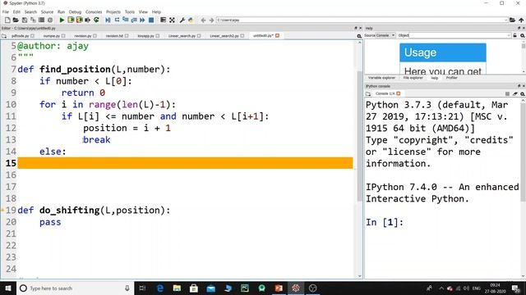Viewport: 526px width, 295px height.
Task: Open the Source menu
Action: 47,11
